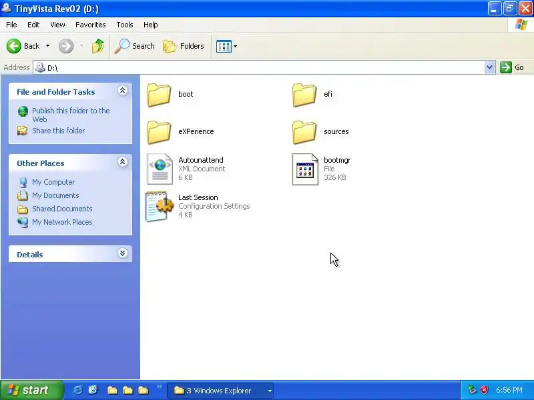Open the Windows Explorer group dropdown arrow
Image resolution: width=534 pixels, height=400 pixels.
[270, 391]
